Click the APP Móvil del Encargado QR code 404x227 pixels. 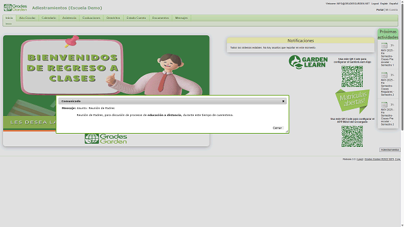tap(352, 136)
